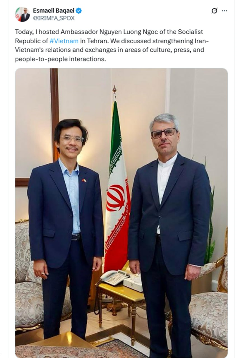Click the tweet text about Ambassador Nguyen
The width and height of the screenshot is (243, 358).
tap(112, 46)
